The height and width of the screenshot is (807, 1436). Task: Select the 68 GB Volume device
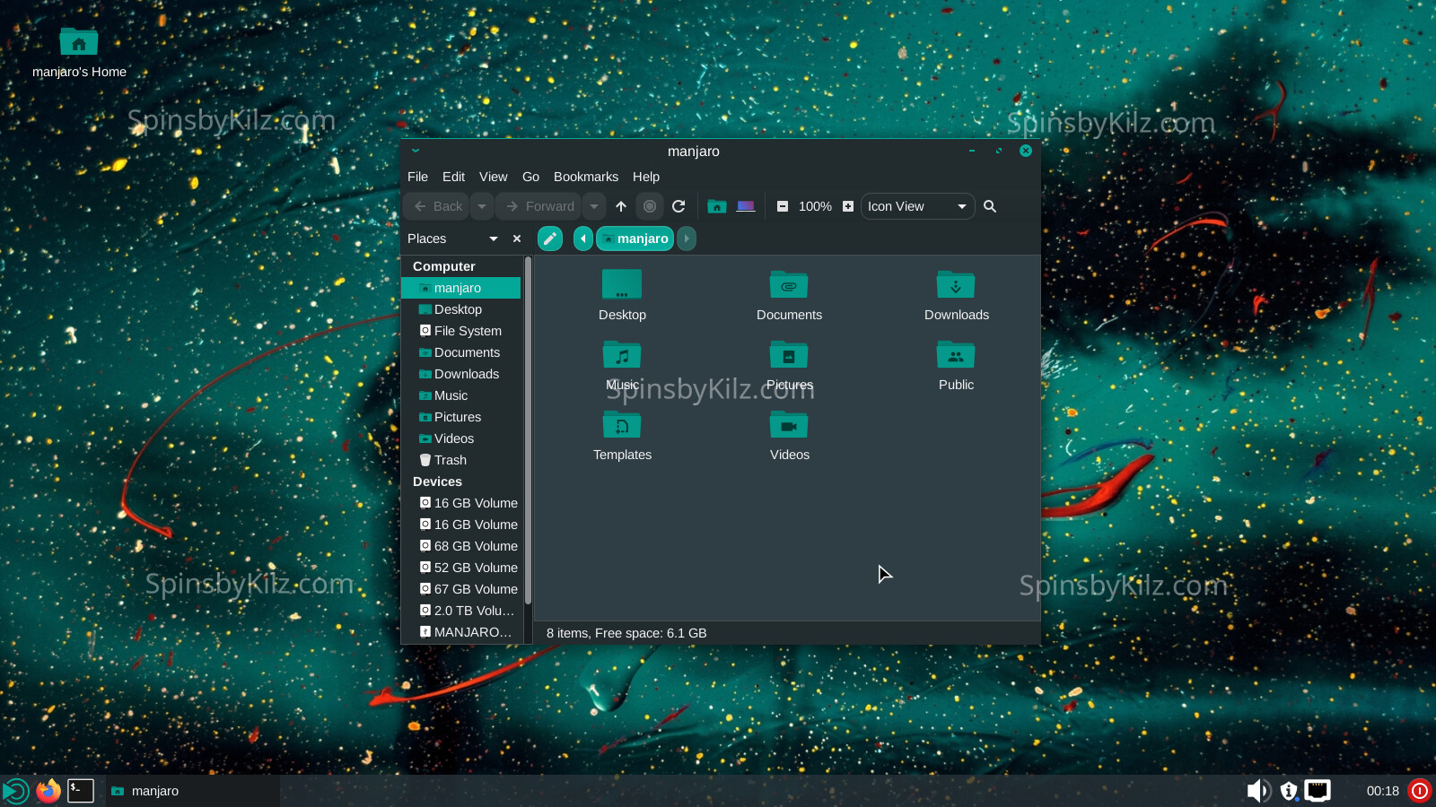pos(461,546)
